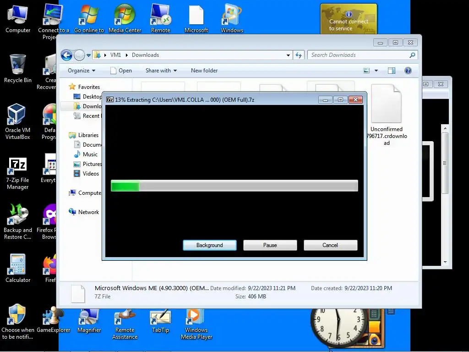Image resolution: width=469 pixels, height=352 pixels.
Task: Open the Connect to a Projector shortcut
Action: point(53,22)
